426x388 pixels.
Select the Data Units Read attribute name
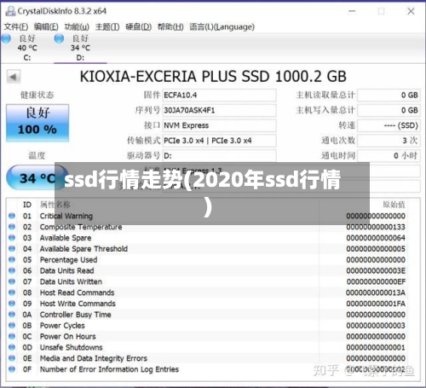click(x=66, y=270)
